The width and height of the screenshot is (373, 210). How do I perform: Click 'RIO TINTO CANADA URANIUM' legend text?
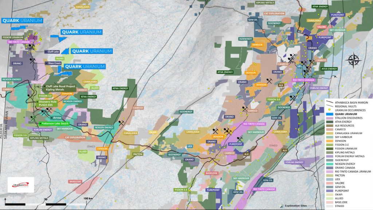click(353, 171)
